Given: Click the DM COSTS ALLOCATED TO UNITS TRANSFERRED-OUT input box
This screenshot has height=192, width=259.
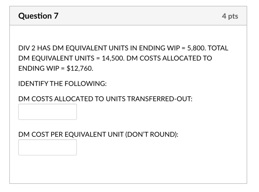Looking at the screenshot, I should click(47, 111).
